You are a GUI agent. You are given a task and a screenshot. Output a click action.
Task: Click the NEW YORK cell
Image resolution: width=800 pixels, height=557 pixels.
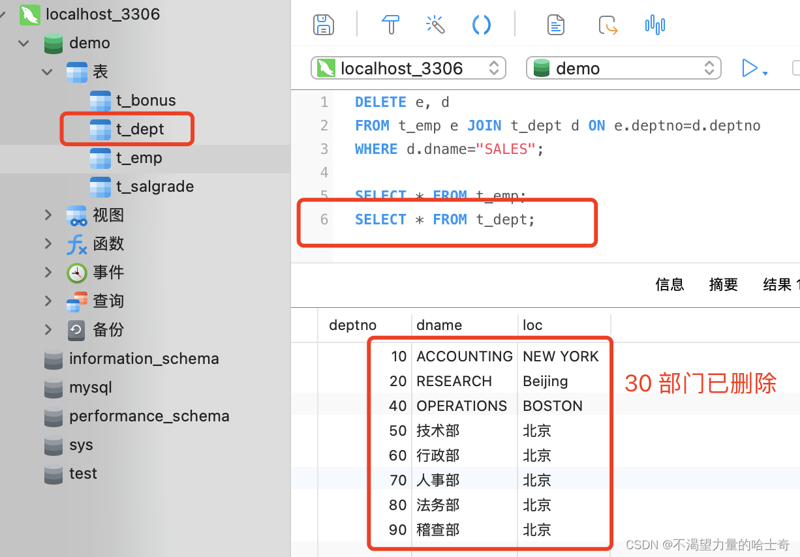point(561,356)
